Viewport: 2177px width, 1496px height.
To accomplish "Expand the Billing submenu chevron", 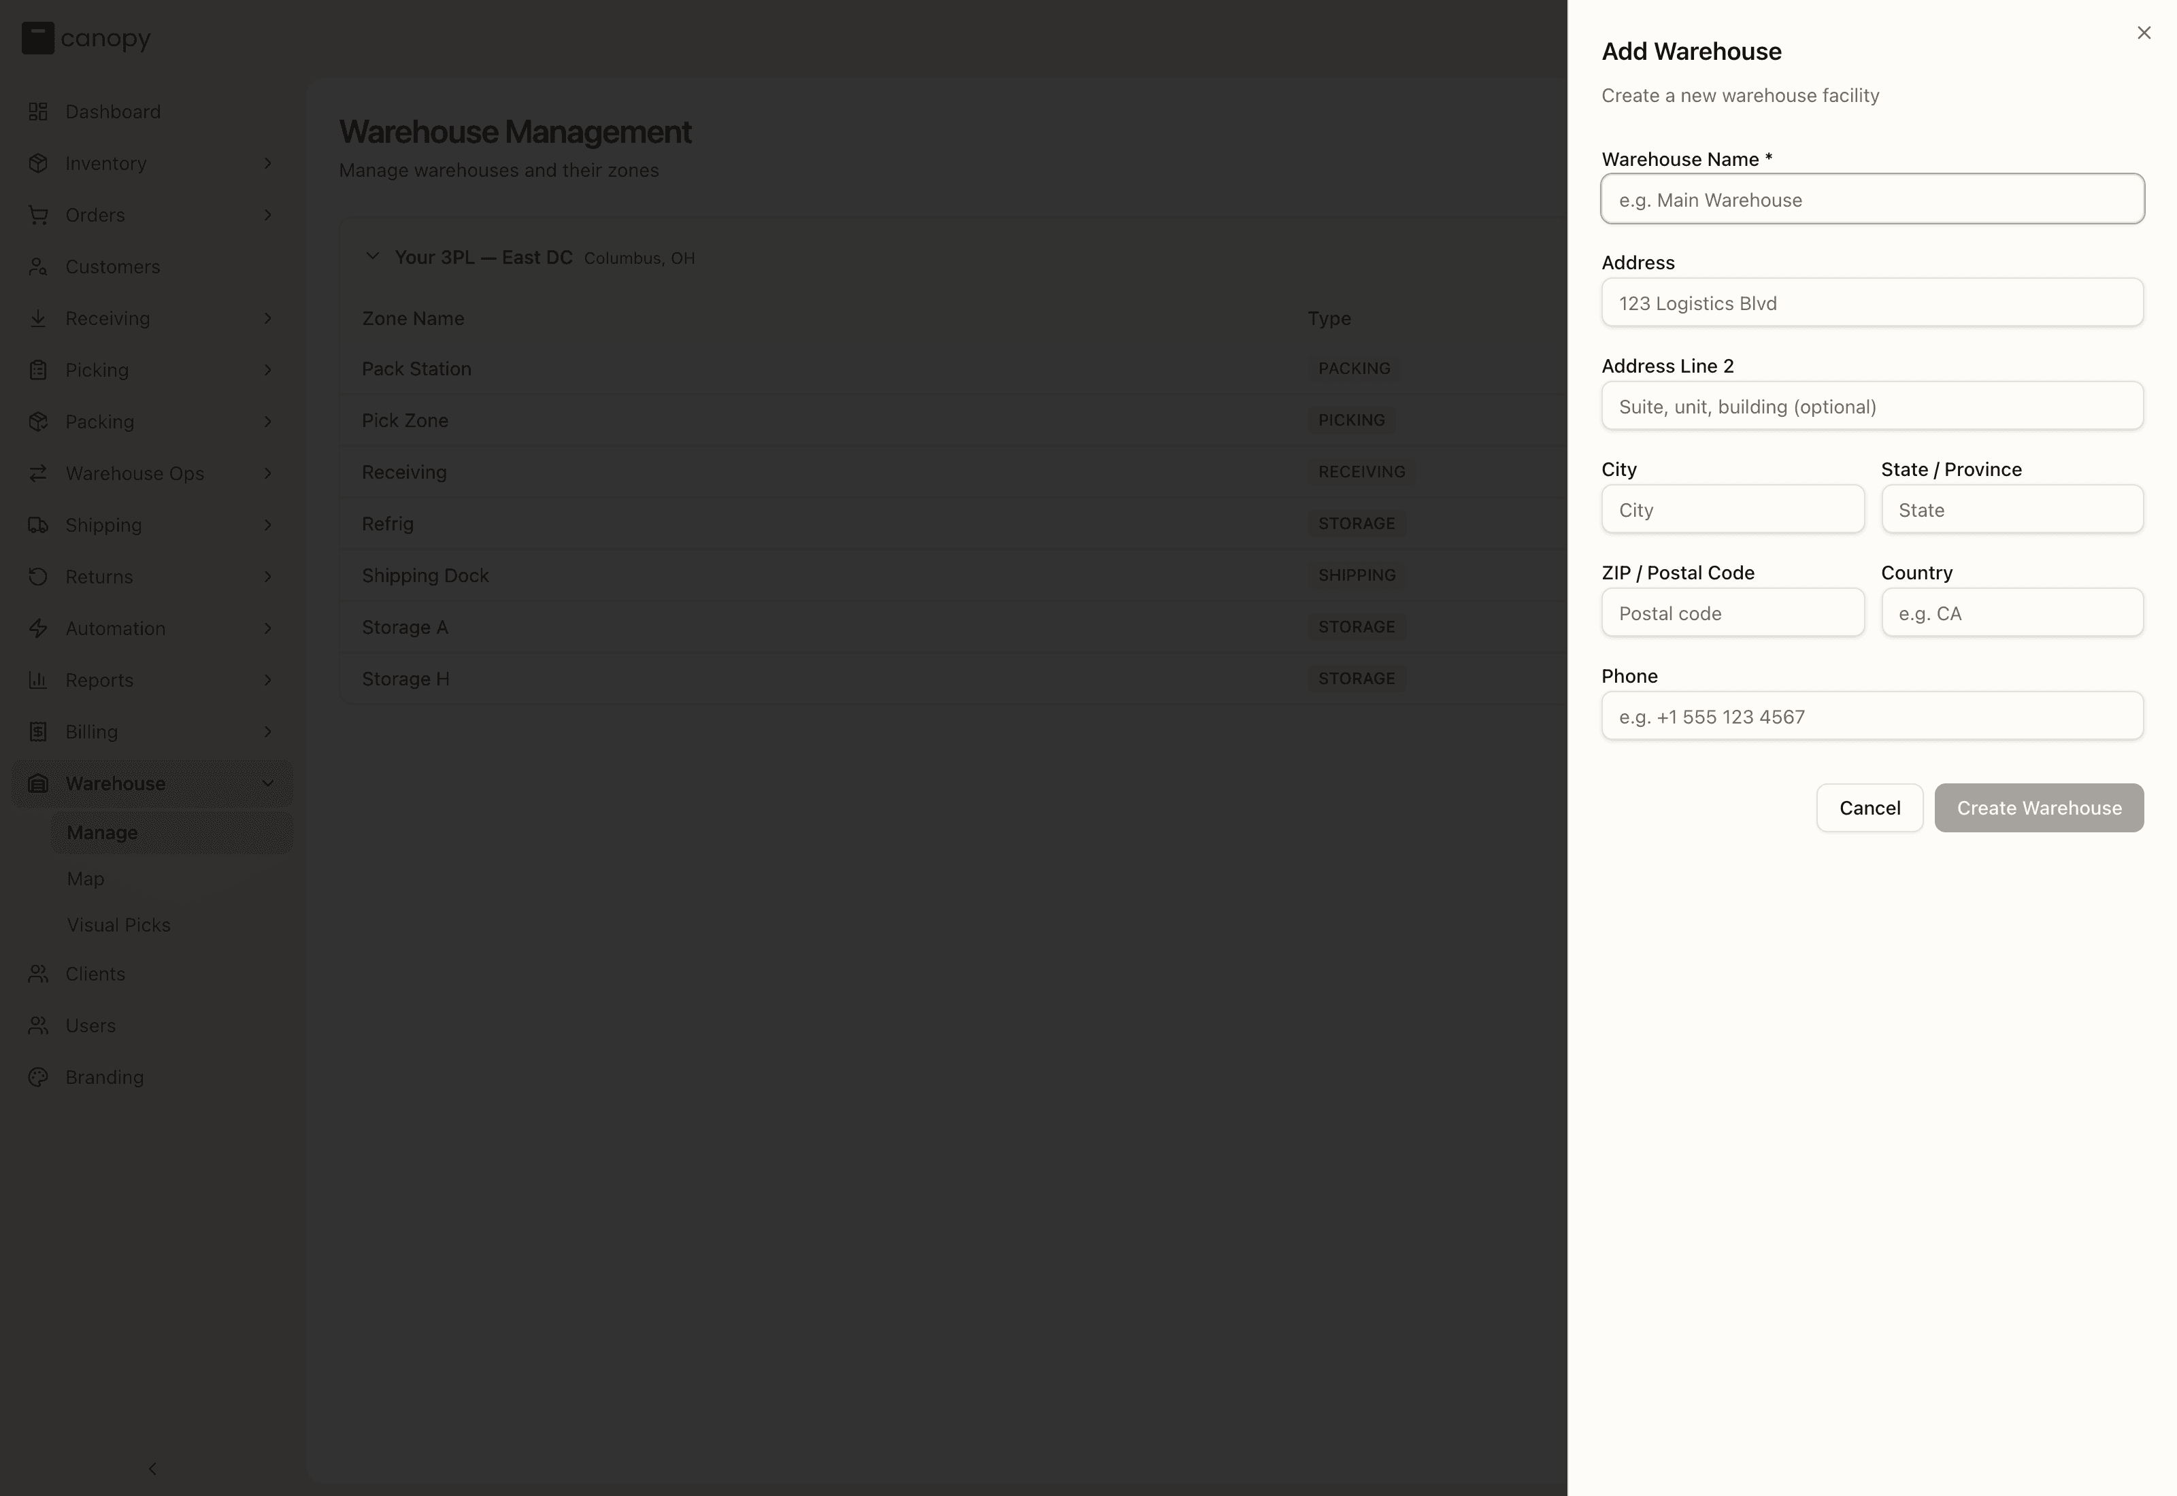I will (267, 731).
